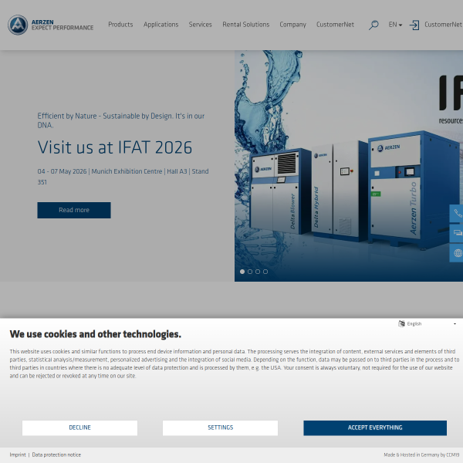Viewport: 463px width, 463px height.
Task: Open the Rental Solutions menu
Action: click(245, 25)
